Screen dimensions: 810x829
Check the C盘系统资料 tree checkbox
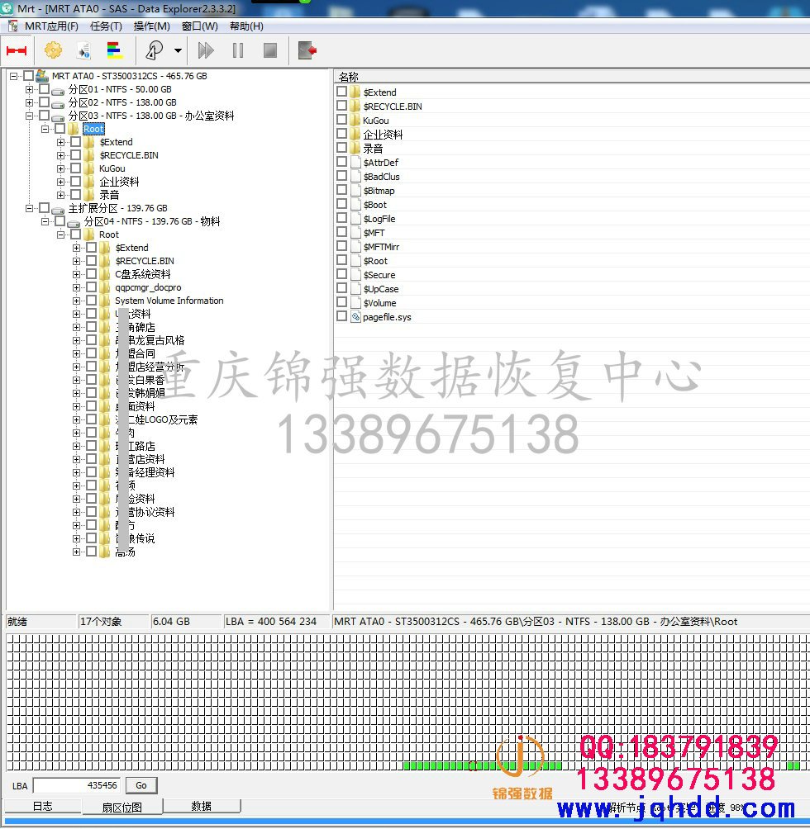click(x=92, y=274)
